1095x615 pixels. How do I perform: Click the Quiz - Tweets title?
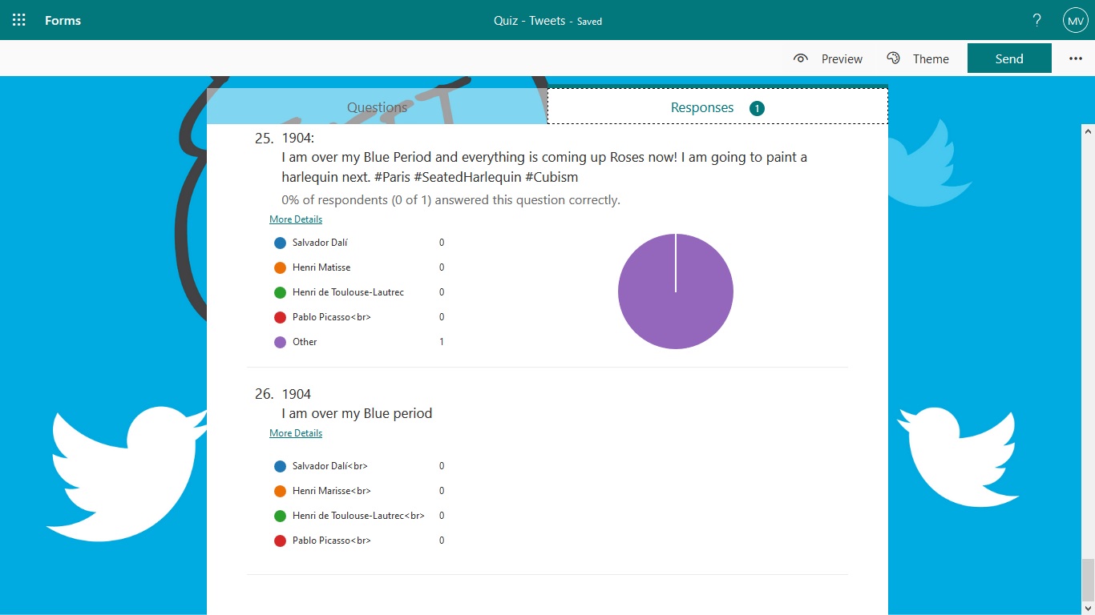coord(529,21)
